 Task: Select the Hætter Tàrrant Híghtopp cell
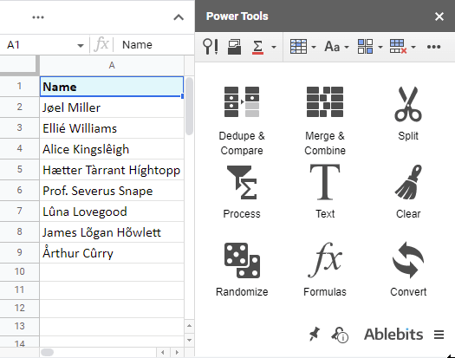(112, 170)
